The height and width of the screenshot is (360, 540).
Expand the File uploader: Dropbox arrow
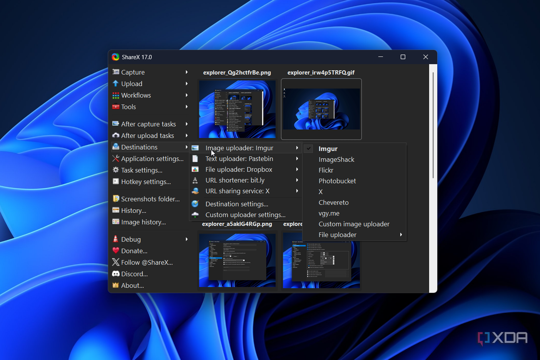point(297,169)
